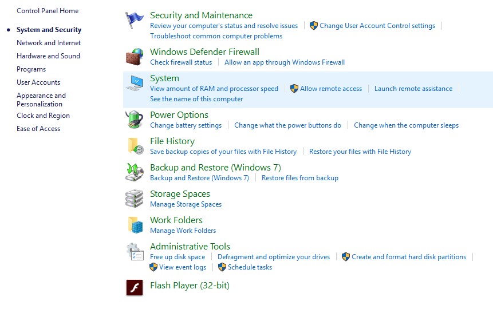The image size is (493, 309).
Task: Open User Accounts from the sidebar
Action: pyautogui.click(x=38, y=82)
